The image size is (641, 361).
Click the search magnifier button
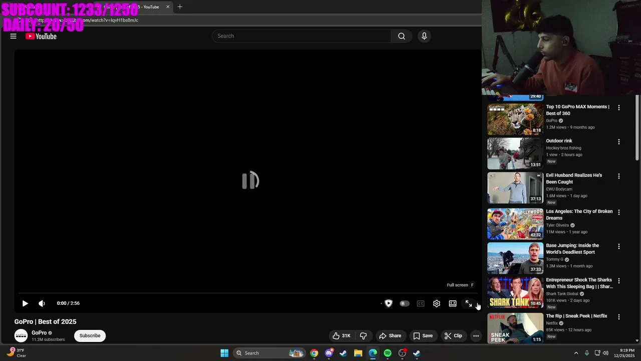click(x=401, y=36)
